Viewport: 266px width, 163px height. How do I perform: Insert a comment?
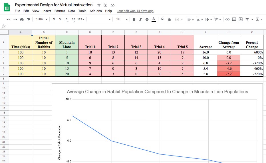click(x=234, y=19)
